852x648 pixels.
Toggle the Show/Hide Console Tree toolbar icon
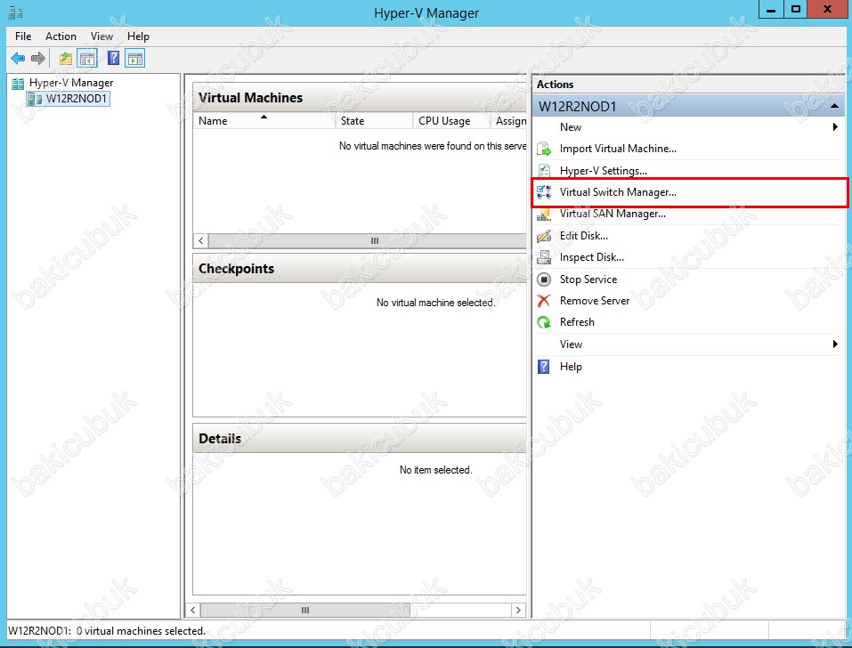click(x=87, y=58)
